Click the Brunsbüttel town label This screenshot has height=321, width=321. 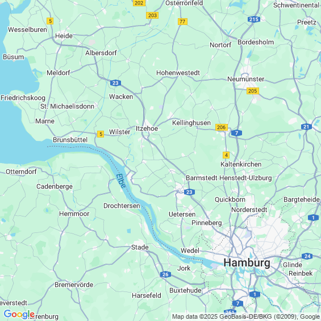[70, 140]
